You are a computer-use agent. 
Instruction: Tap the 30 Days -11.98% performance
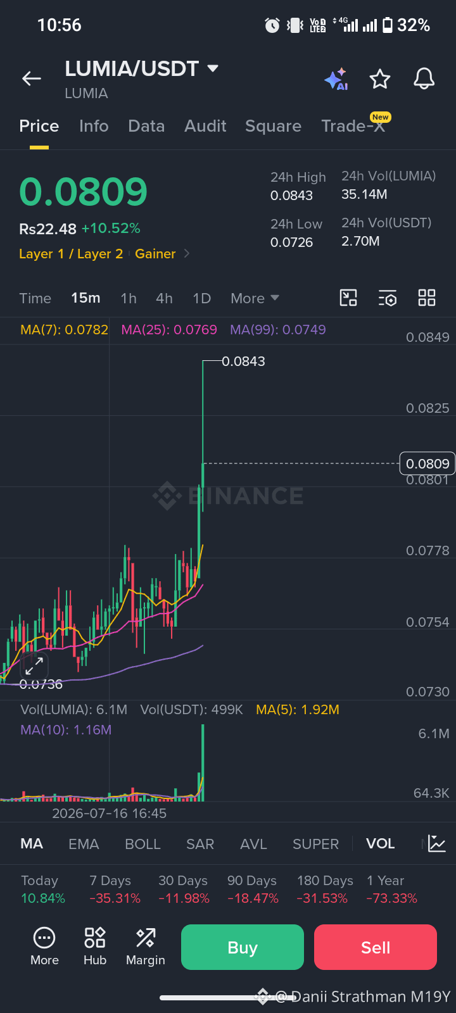tap(184, 890)
